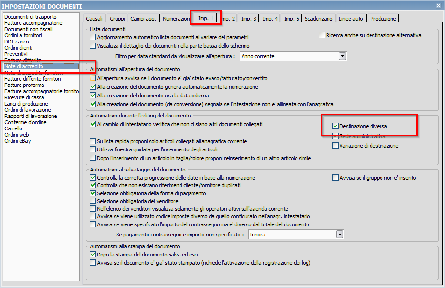Toggle segnala se l'intestazione non allineata
Image resolution: width=445 pixels, height=288 pixels.
click(93, 104)
